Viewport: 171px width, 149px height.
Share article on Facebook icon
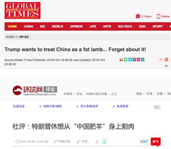pos(134,60)
